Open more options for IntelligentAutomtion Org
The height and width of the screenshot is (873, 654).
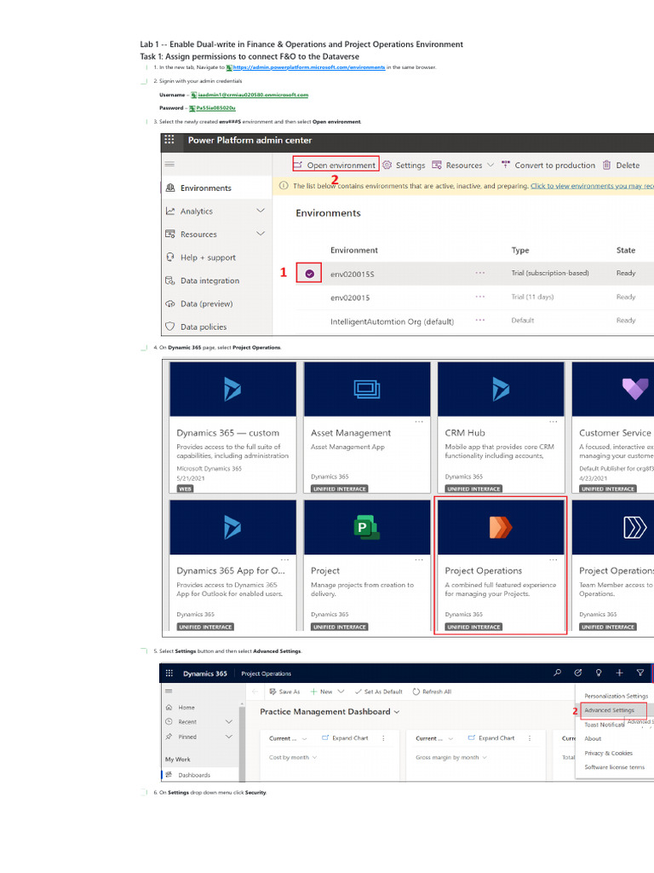click(x=480, y=321)
